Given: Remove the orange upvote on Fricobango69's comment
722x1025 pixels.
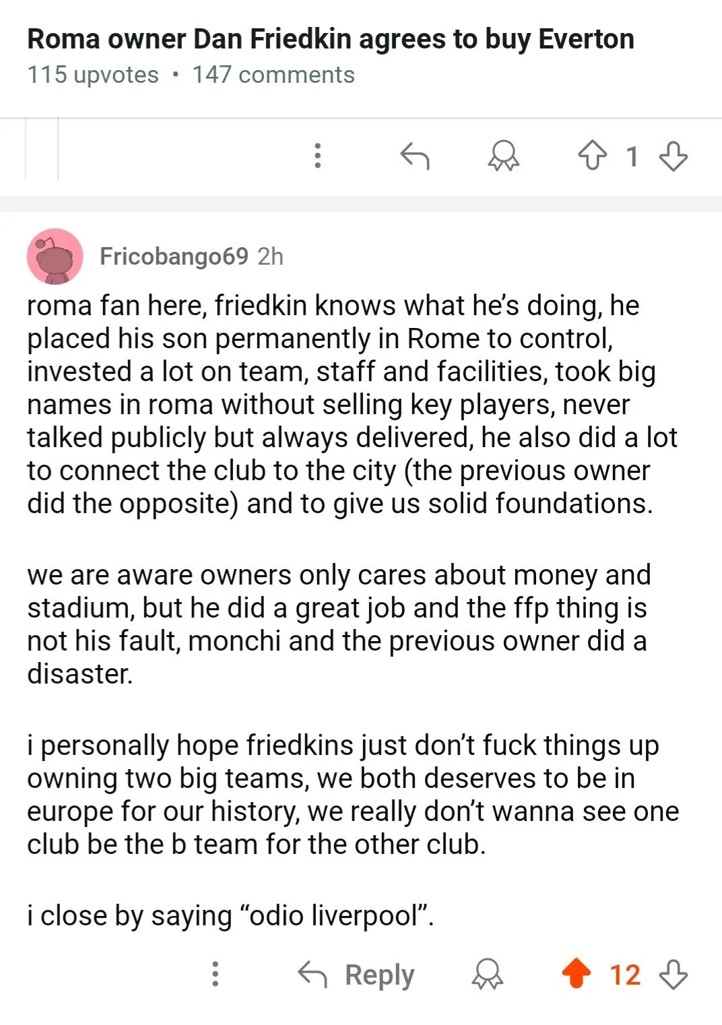Looking at the screenshot, I should (x=576, y=974).
